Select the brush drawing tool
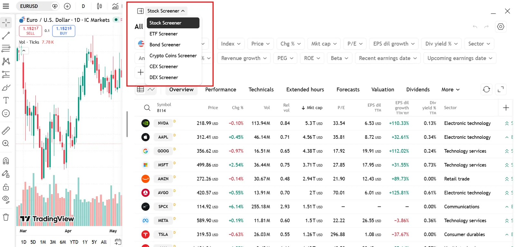 coord(6,88)
